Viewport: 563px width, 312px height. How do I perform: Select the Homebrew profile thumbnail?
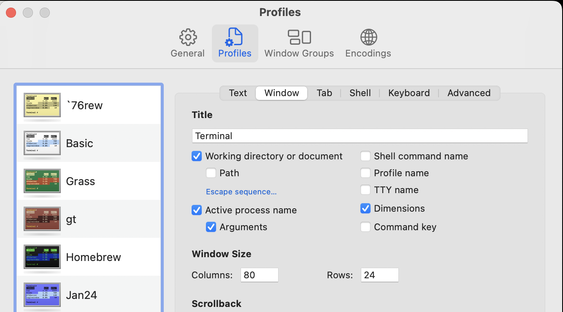[42, 257]
